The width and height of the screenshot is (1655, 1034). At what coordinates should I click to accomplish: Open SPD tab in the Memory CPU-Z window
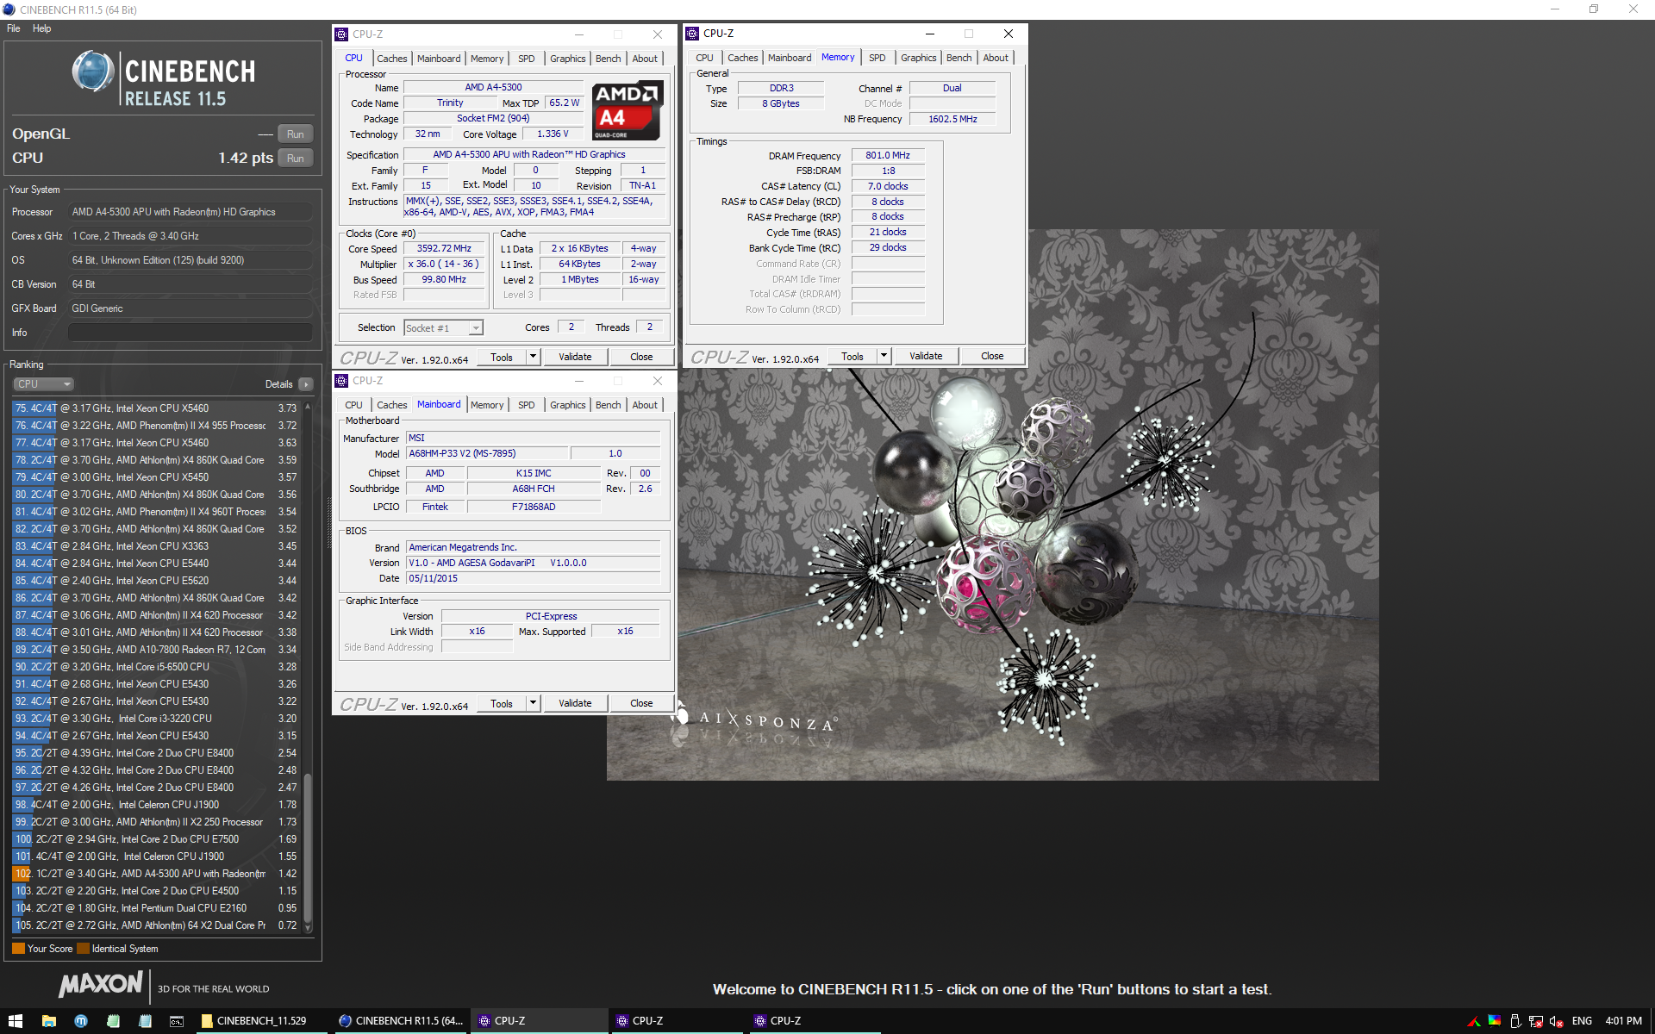pyautogui.click(x=877, y=58)
